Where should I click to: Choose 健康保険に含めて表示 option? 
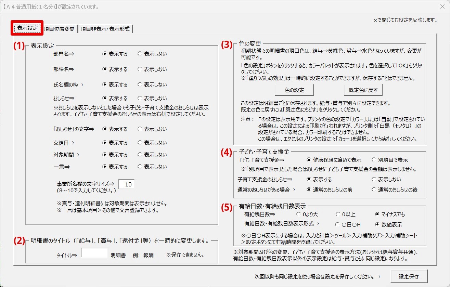334,160
